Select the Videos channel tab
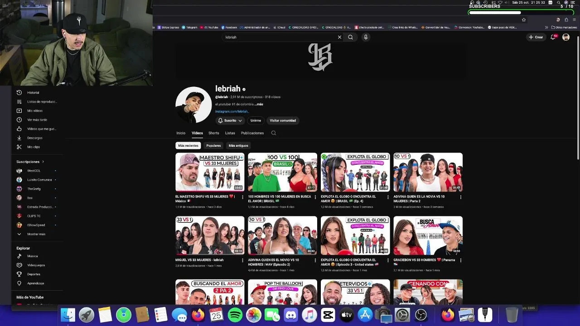The image size is (580, 326). (x=197, y=133)
